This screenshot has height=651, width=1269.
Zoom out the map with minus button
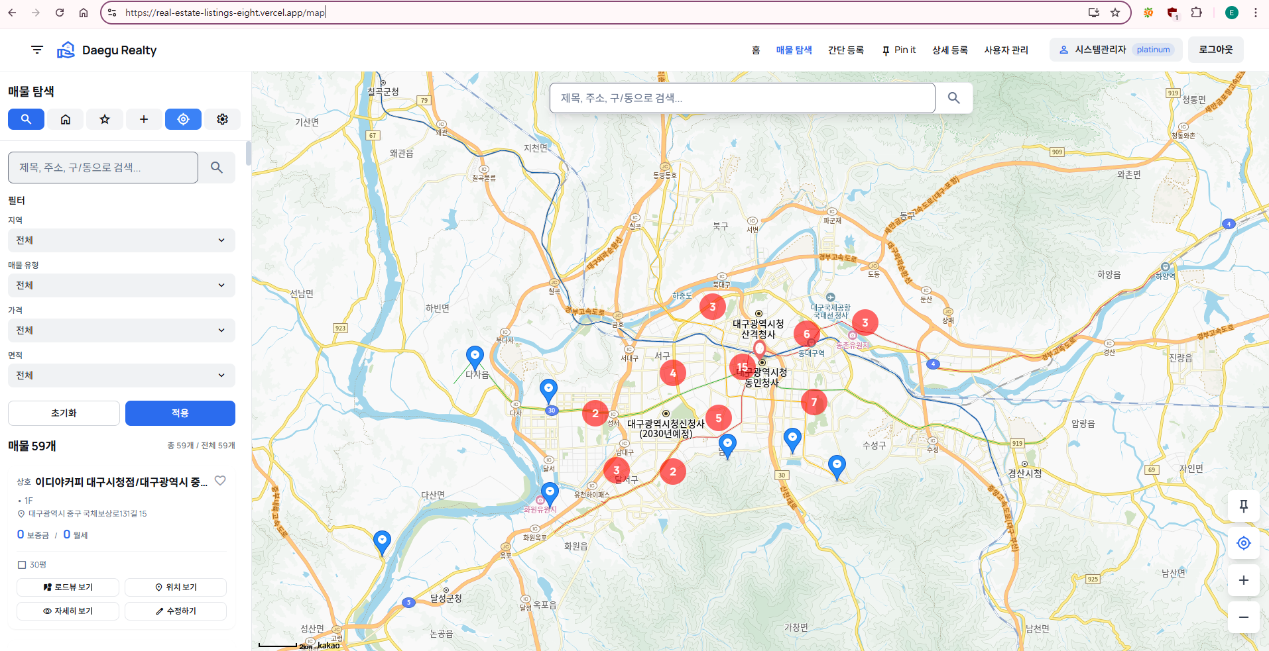pos(1243,617)
